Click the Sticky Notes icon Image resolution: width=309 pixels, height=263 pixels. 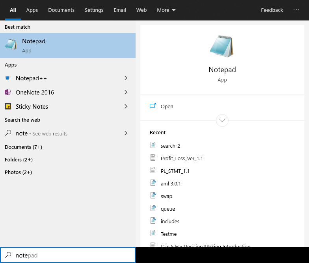pyautogui.click(x=8, y=106)
